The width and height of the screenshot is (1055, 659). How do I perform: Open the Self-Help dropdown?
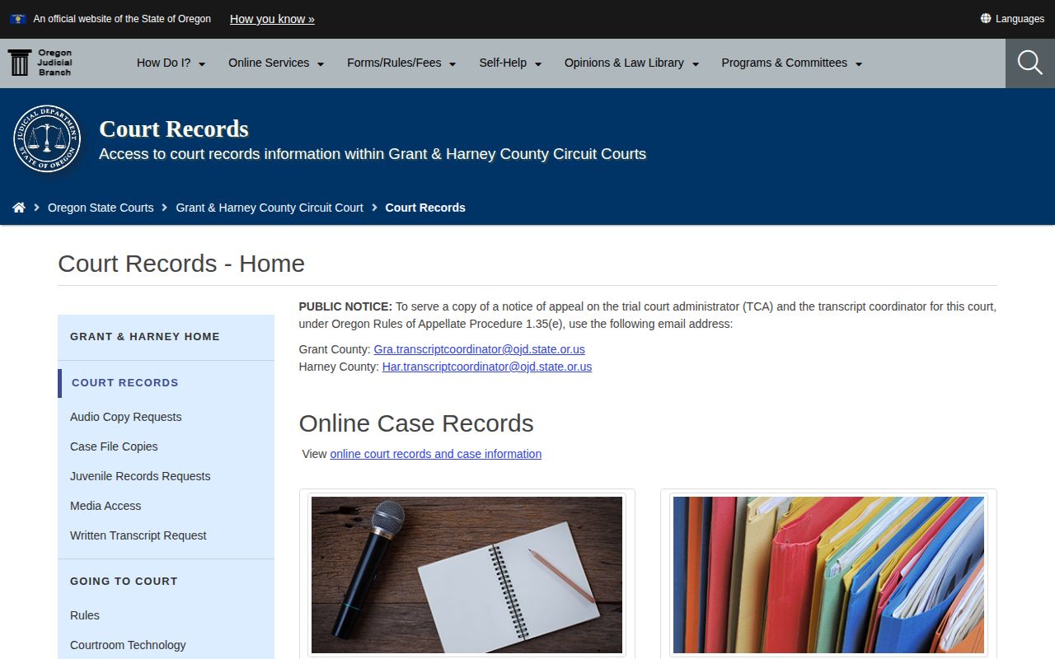(510, 63)
